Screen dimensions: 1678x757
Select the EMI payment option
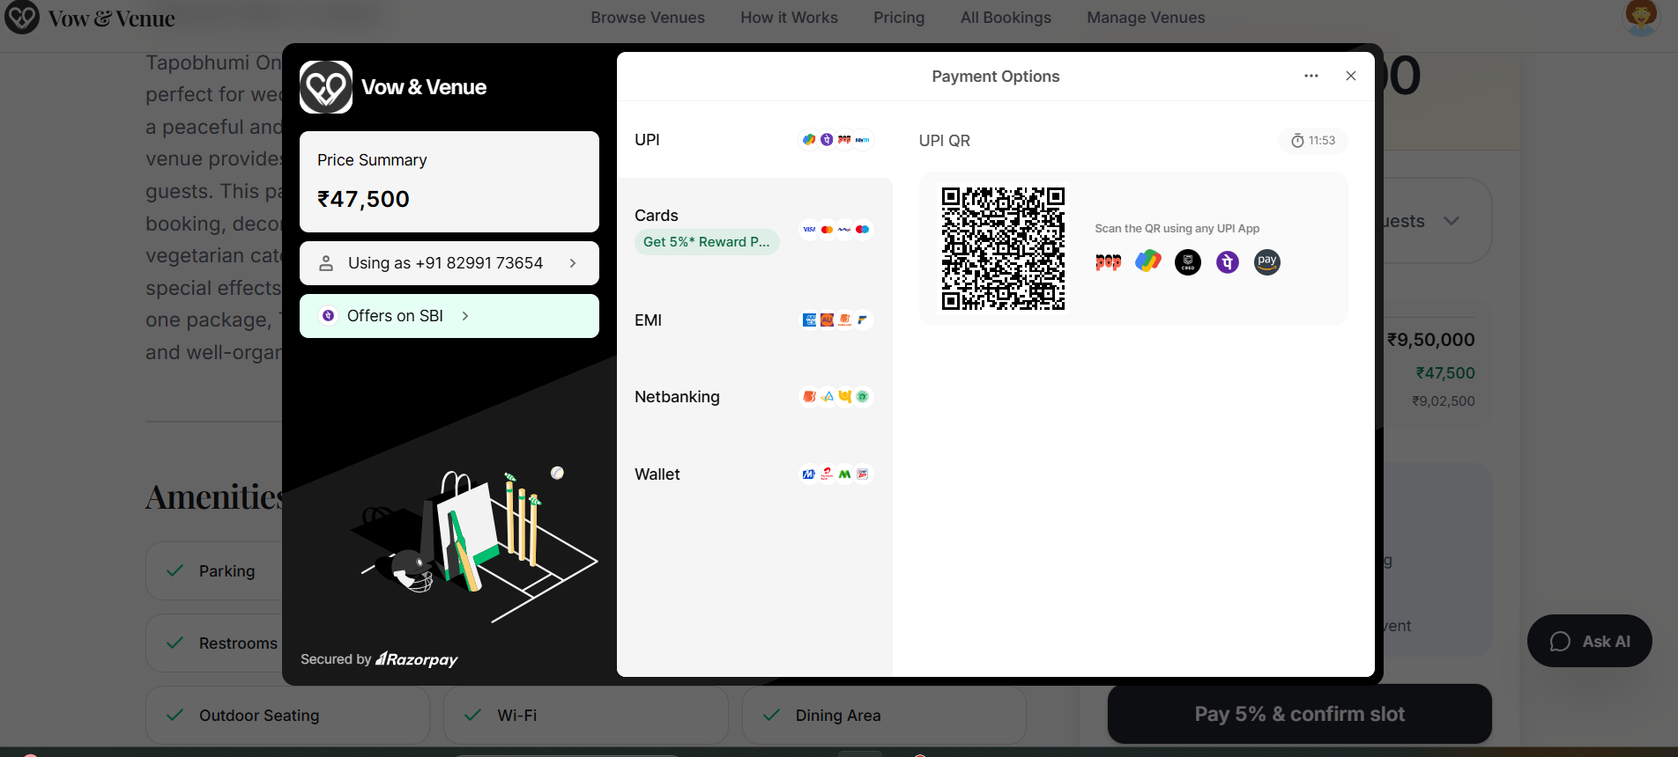click(x=754, y=320)
